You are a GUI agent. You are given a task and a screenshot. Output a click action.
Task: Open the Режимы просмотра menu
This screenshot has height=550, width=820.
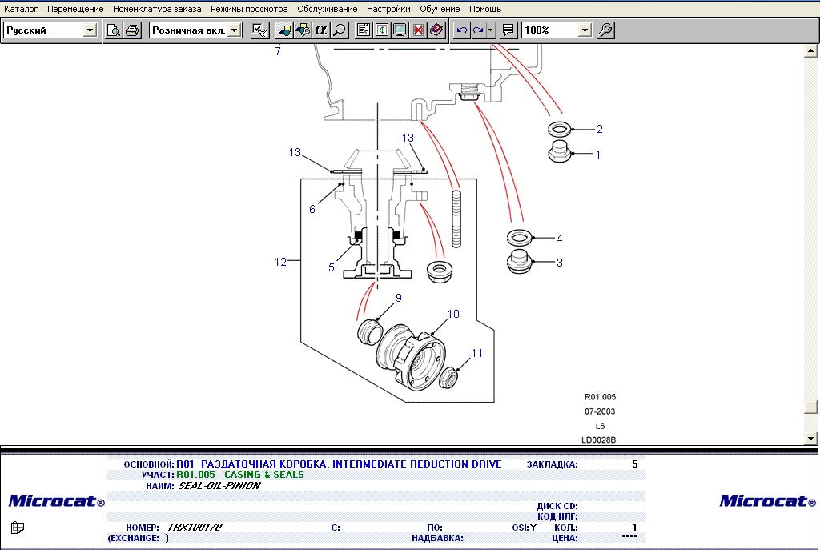click(249, 9)
